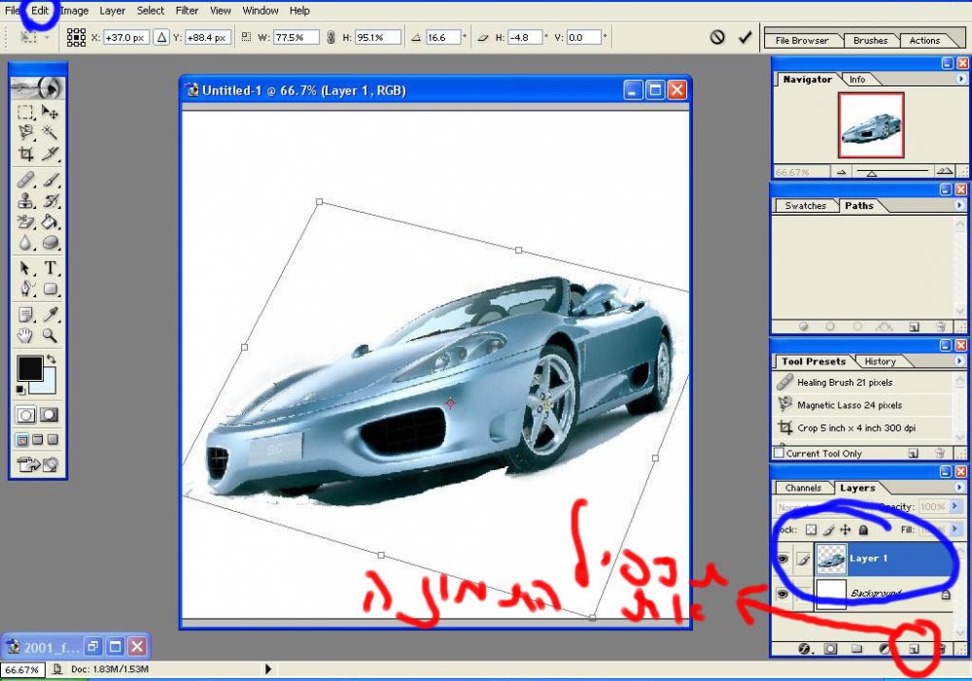The width and height of the screenshot is (972, 681).
Task: Hide Layer 1 using its eye icon
Action: click(783, 559)
